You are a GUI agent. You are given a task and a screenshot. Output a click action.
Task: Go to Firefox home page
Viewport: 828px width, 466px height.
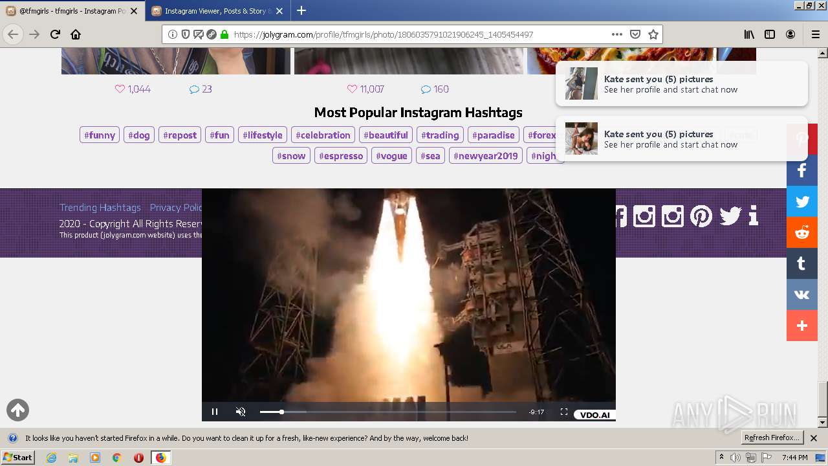(76, 34)
